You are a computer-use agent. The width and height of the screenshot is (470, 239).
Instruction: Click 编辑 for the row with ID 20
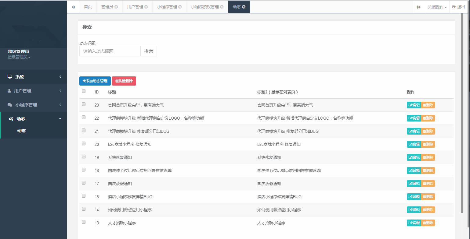[414, 144]
